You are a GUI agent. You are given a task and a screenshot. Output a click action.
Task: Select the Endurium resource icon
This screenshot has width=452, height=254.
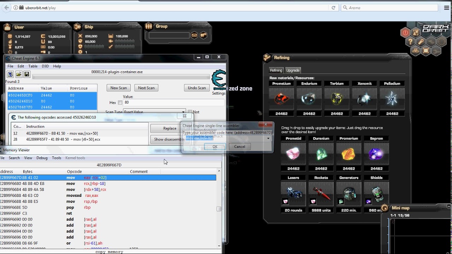(309, 99)
